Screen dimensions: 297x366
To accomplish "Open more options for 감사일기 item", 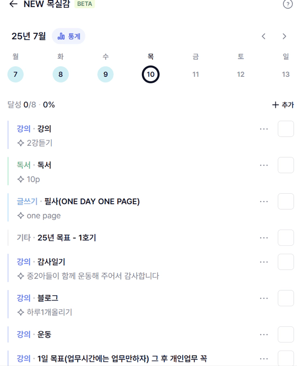I will pos(264,262).
